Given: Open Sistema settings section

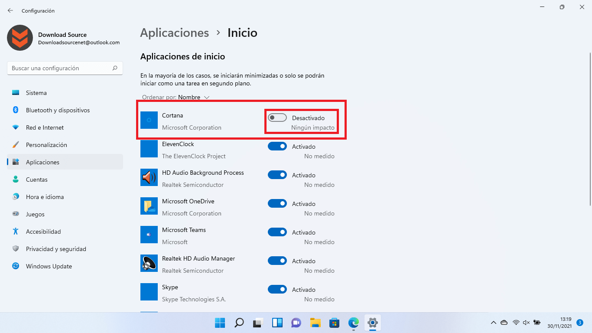Looking at the screenshot, I should click(65, 93).
